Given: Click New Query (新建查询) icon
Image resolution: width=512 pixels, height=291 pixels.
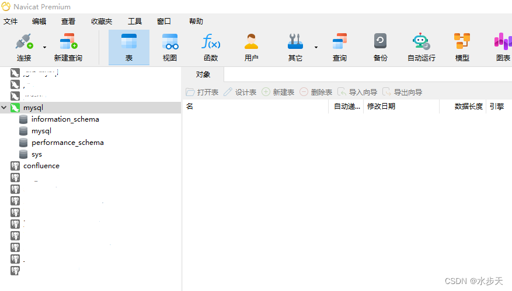Looking at the screenshot, I should [68, 42].
